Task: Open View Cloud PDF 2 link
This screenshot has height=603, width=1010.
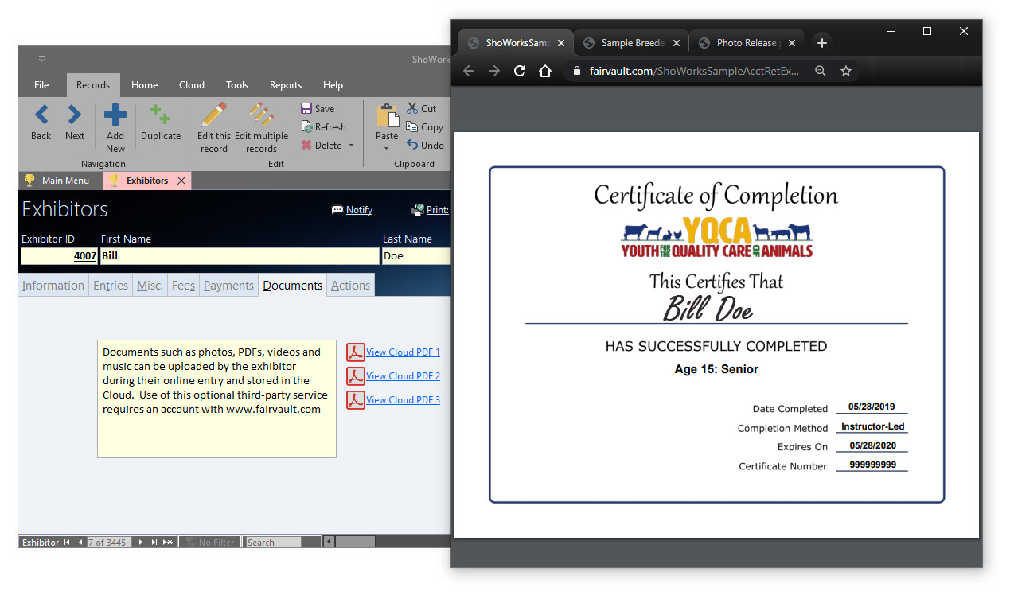Action: click(403, 376)
